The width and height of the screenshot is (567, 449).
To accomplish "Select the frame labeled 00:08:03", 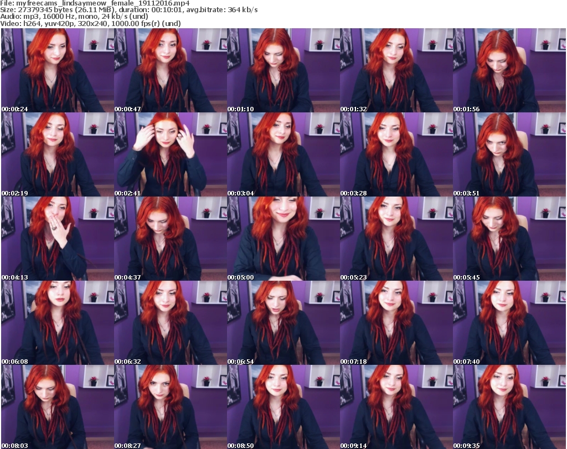I will point(57,407).
